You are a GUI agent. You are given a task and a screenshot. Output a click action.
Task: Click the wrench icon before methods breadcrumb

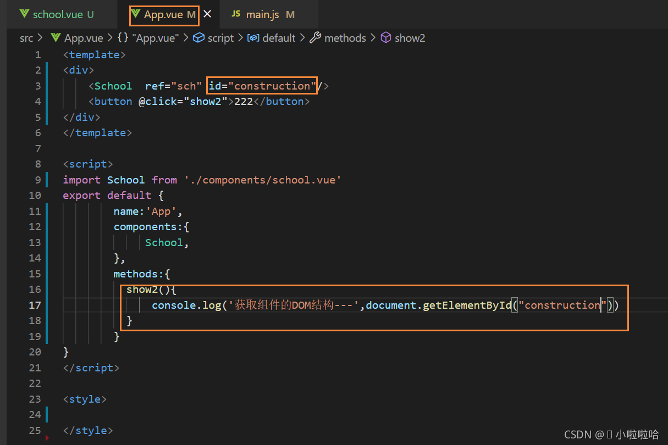click(316, 38)
